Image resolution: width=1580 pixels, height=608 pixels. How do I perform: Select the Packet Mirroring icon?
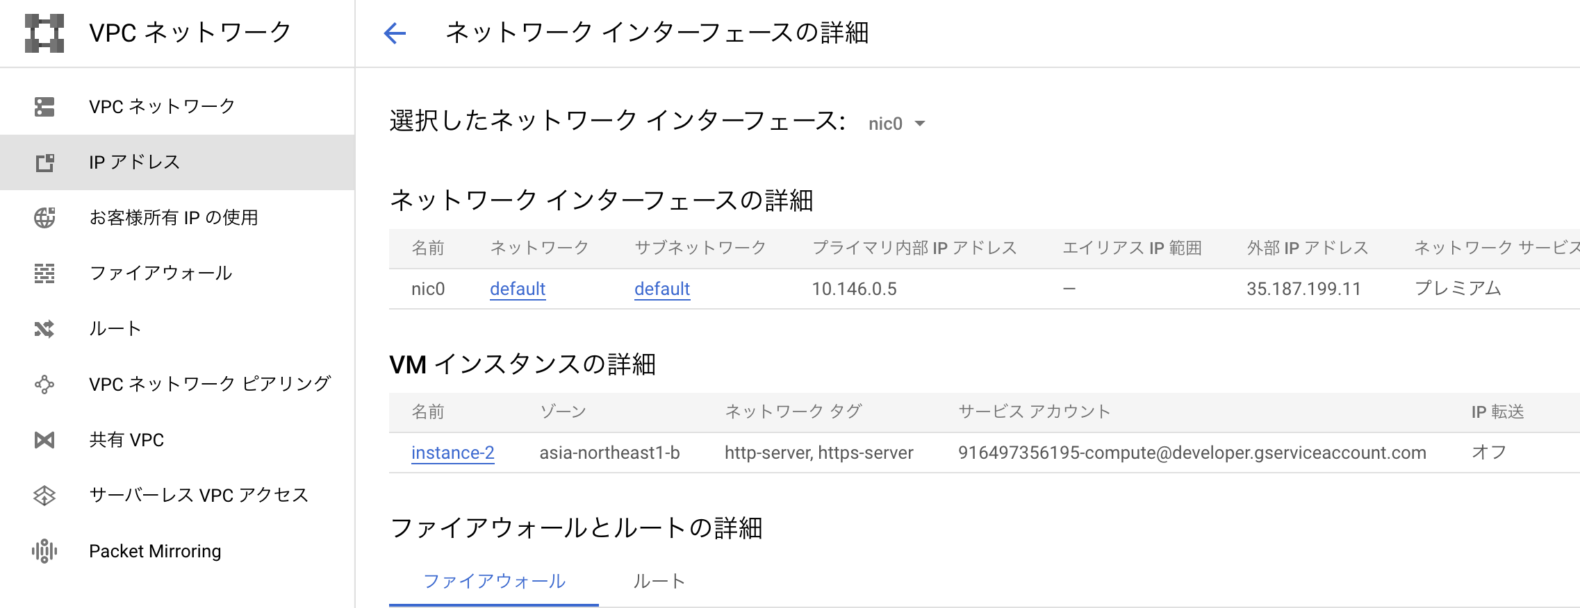pyautogui.click(x=44, y=550)
